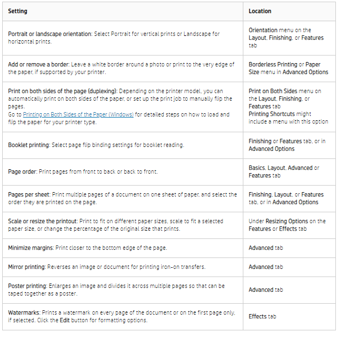This screenshot has width=343, height=344.
Task: Click Borderless Printing or Paper Size location text
Action: click(x=289, y=68)
